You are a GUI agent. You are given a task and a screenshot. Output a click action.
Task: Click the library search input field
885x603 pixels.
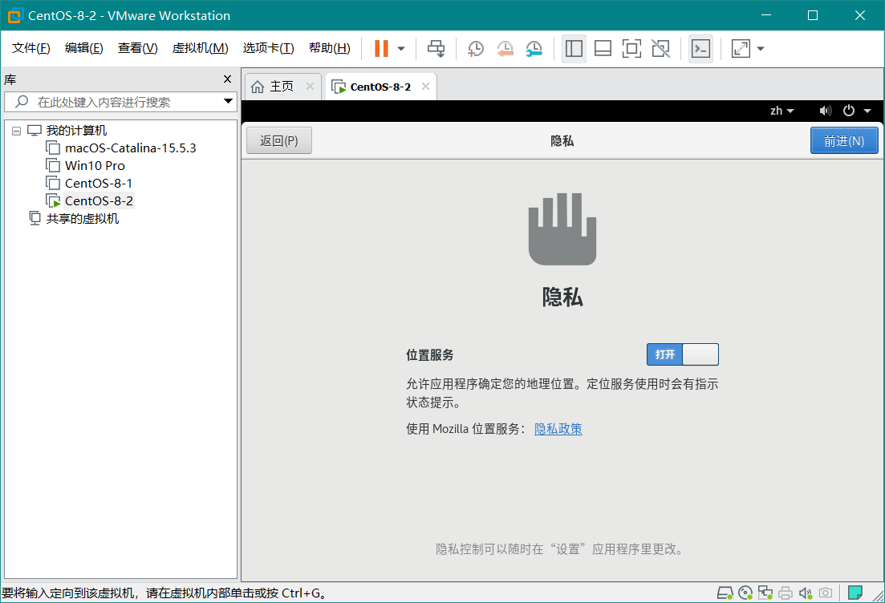[x=112, y=102]
